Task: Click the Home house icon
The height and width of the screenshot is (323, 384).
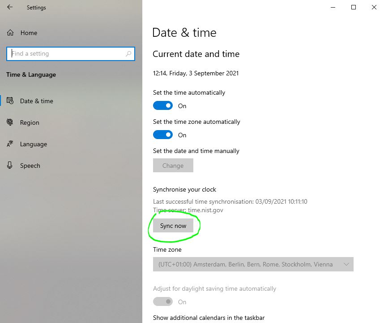Action: pos(10,33)
